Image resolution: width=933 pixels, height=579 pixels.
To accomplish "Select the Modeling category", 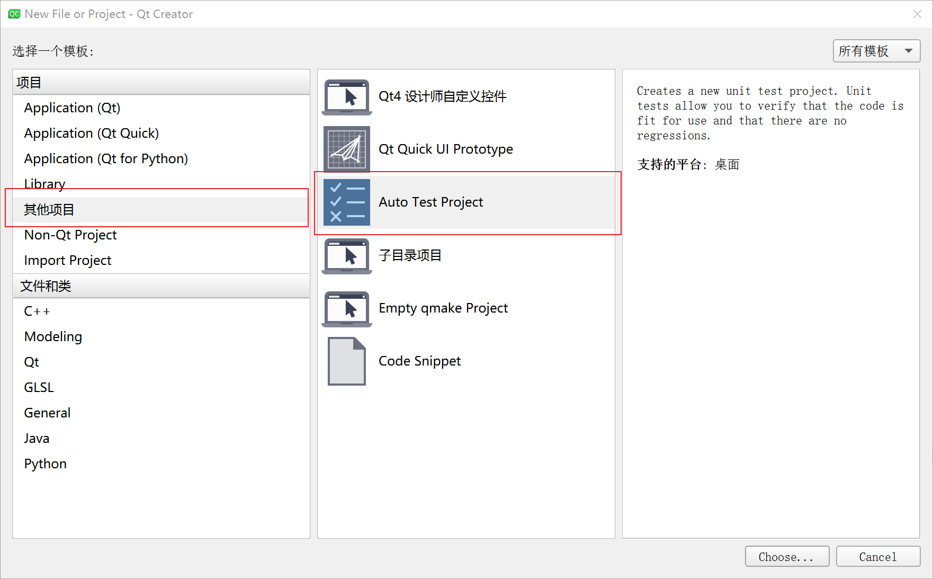I will (161, 337).
